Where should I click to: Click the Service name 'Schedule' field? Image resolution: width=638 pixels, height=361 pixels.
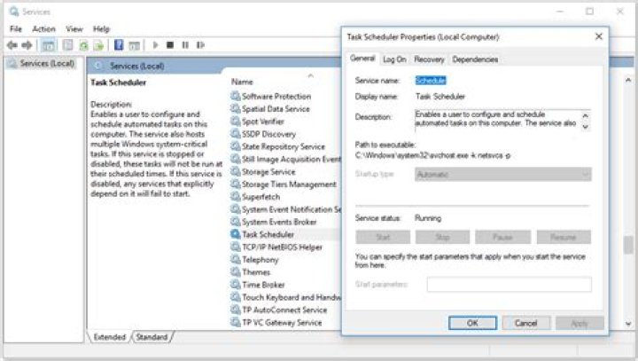tap(431, 81)
